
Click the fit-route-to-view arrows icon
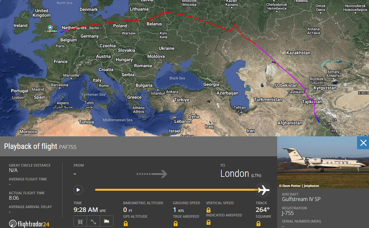pyautogui.click(x=80, y=222)
